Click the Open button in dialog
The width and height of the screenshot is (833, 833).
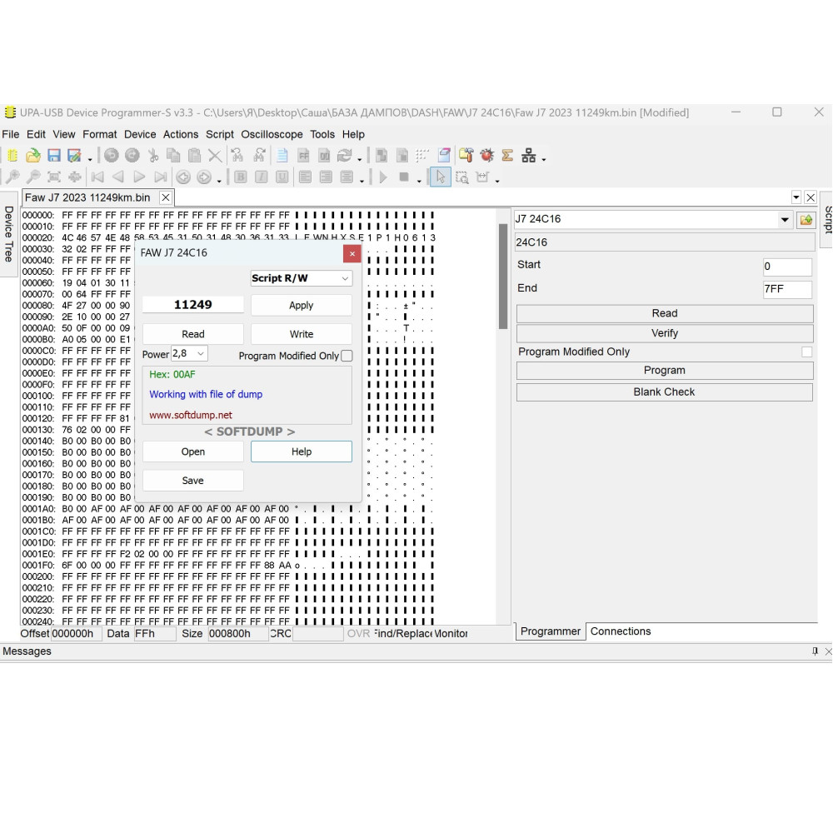[x=193, y=451]
